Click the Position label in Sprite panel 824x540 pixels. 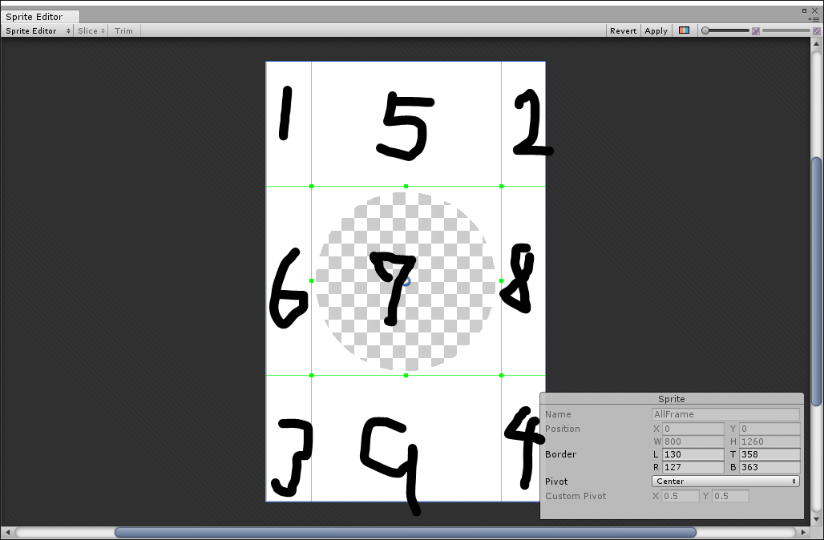click(x=563, y=429)
